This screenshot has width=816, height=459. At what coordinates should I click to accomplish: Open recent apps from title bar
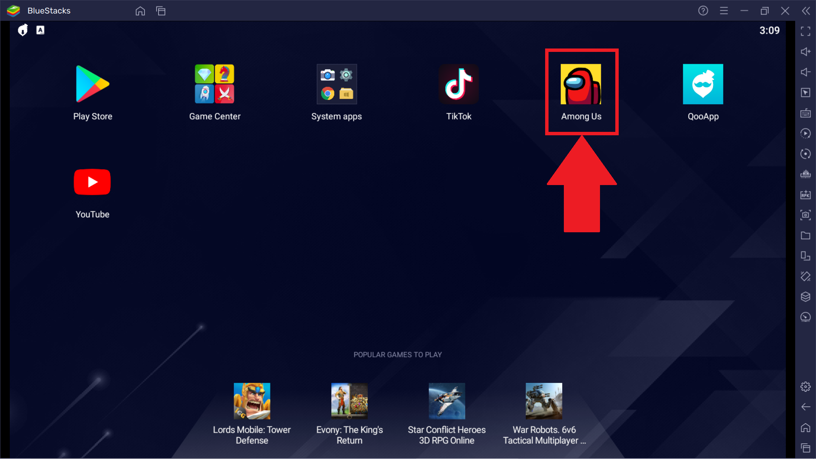[161, 11]
